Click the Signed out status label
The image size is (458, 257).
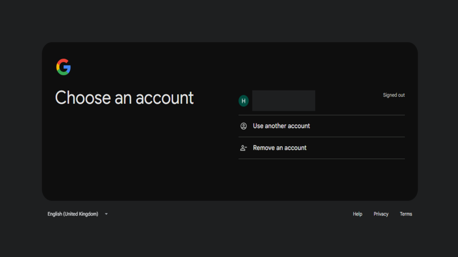coord(394,95)
